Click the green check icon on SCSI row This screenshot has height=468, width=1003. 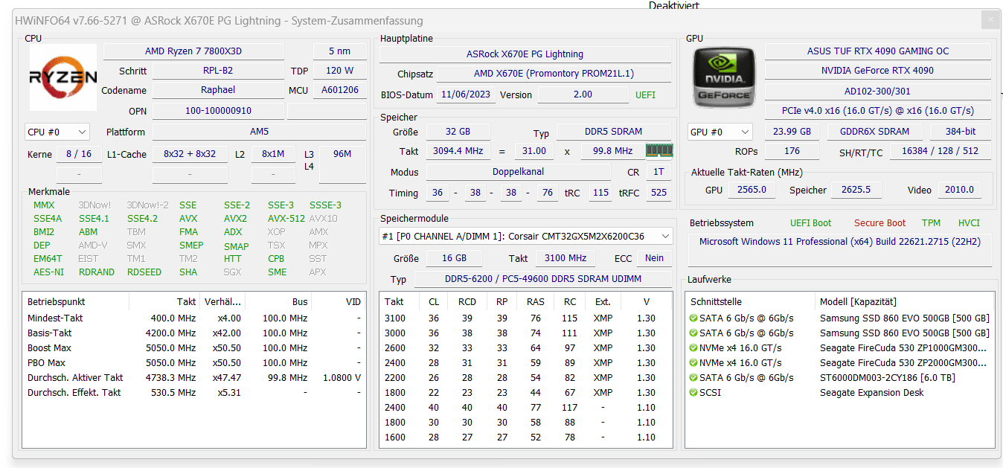(x=694, y=393)
